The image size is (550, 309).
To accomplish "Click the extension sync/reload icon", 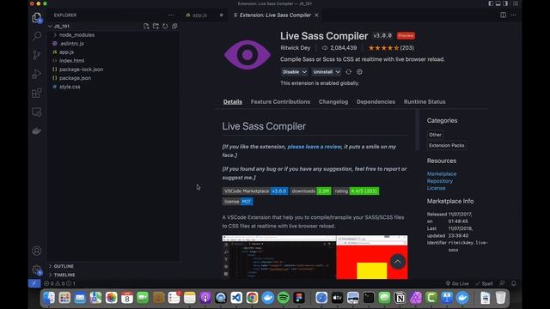I will click(x=348, y=72).
